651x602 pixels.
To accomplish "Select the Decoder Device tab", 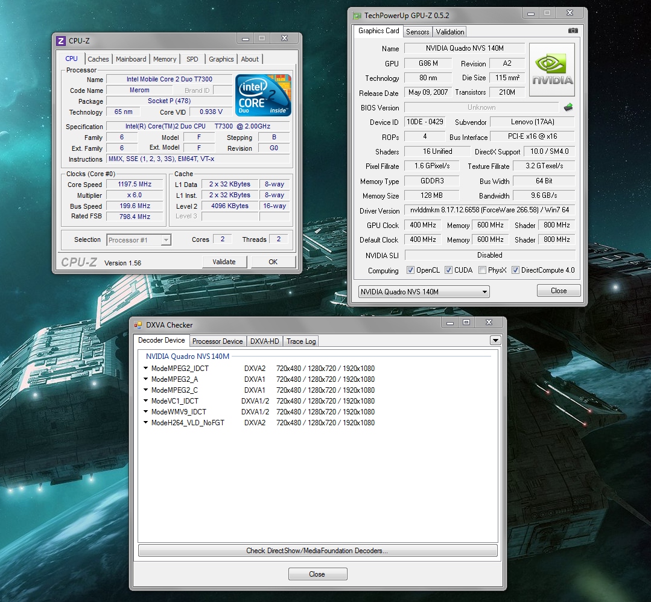I will pos(161,340).
